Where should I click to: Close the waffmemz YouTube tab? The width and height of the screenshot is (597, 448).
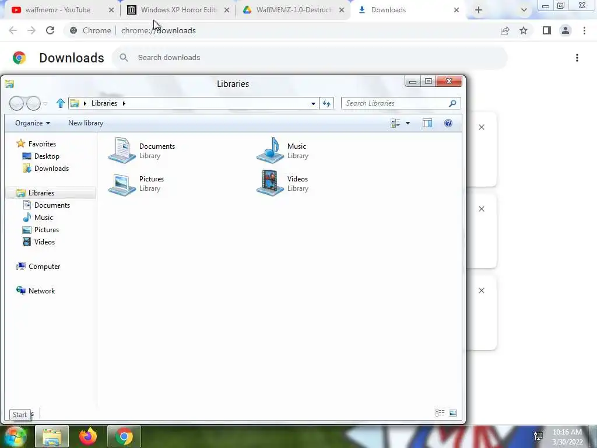click(111, 10)
